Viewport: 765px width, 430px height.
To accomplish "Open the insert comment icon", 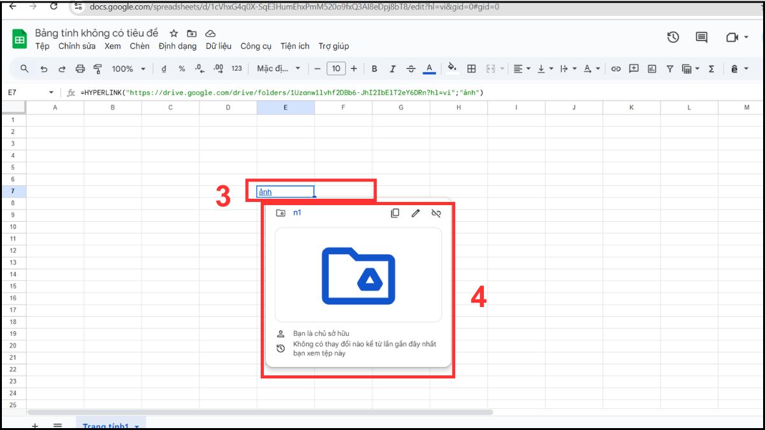I will [x=633, y=69].
